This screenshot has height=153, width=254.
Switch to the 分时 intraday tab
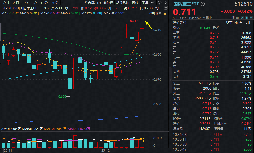pyautogui.click(x=6, y=3)
